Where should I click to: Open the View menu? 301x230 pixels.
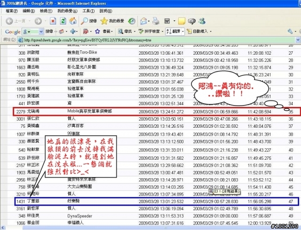point(46,11)
